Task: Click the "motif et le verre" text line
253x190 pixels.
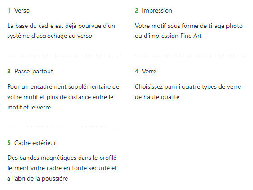Action: pyautogui.click(x=29, y=107)
